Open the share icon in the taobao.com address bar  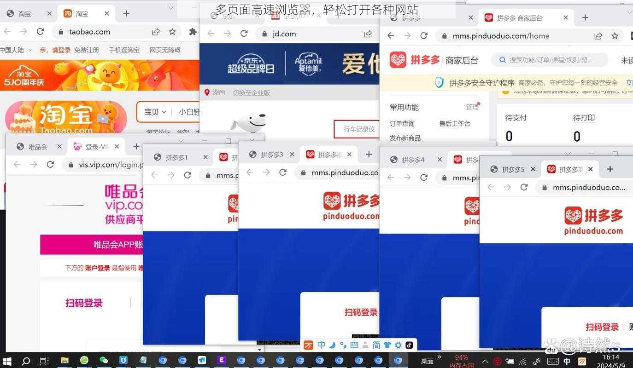pyautogui.click(x=156, y=32)
